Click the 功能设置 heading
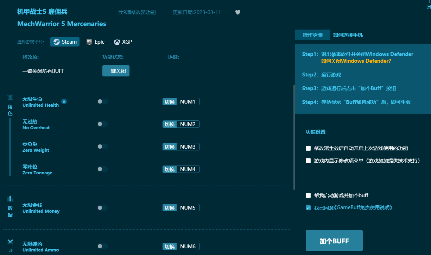 pos(316,132)
